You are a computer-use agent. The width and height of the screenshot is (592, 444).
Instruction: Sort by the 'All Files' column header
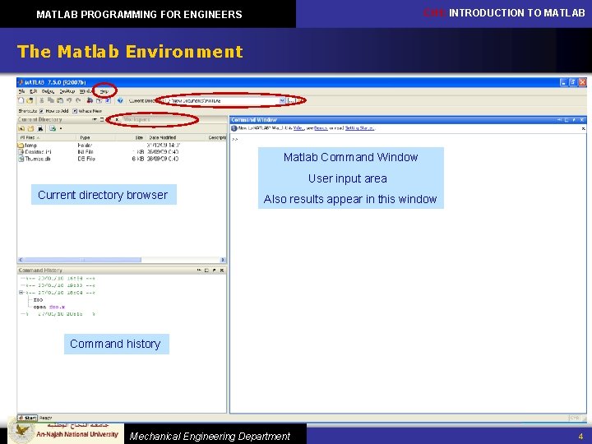pyautogui.click(x=47, y=138)
